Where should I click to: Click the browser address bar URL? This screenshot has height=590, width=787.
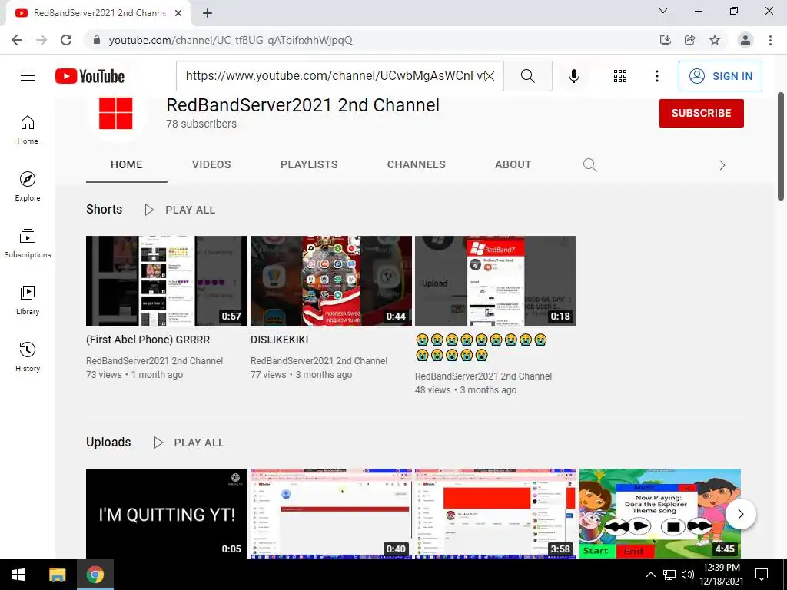coord(231,40)
